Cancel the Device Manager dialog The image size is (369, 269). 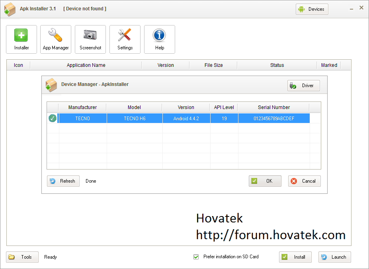coord(304,181)
